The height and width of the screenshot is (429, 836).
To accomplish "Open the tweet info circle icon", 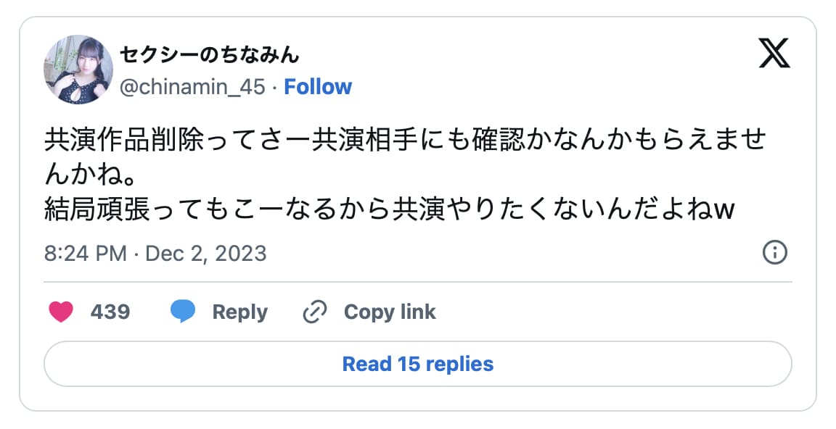I will [x=775, y=253].
